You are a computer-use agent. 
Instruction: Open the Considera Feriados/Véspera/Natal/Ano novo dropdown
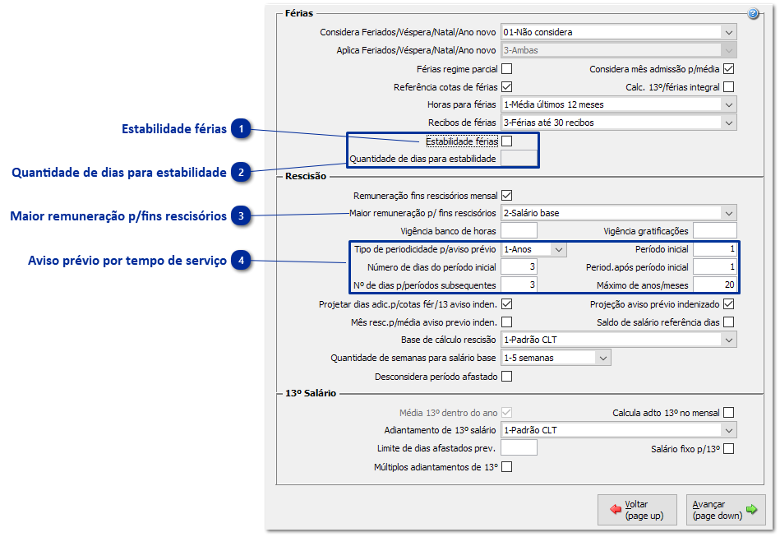click(618, 32)
